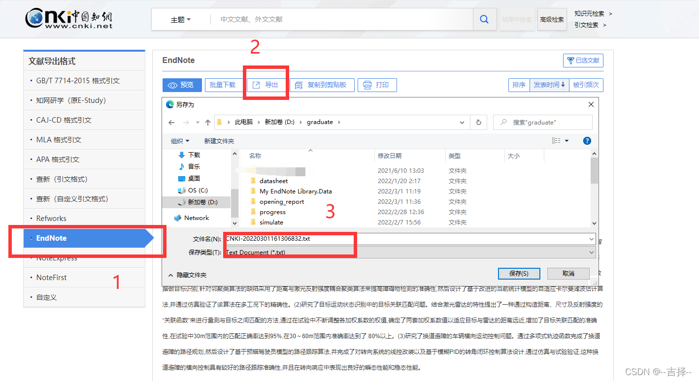The height and width of the screenshot is (381, 699).
Task: Open the progress folder
Action: click(x=272, y=212)
